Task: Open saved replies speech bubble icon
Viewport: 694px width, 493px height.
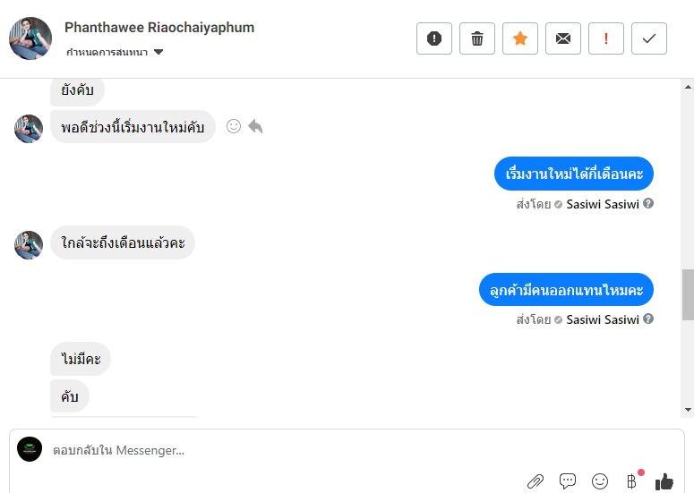Action: click(568, 481)
